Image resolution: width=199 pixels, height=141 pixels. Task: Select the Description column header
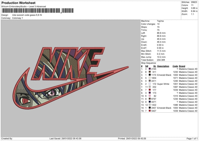pyautogui.click(x=163, y=66)
